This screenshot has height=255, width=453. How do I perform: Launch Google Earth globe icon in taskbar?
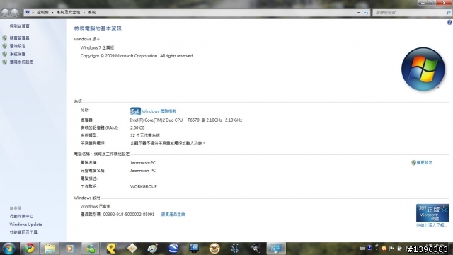tap(173, 249)
